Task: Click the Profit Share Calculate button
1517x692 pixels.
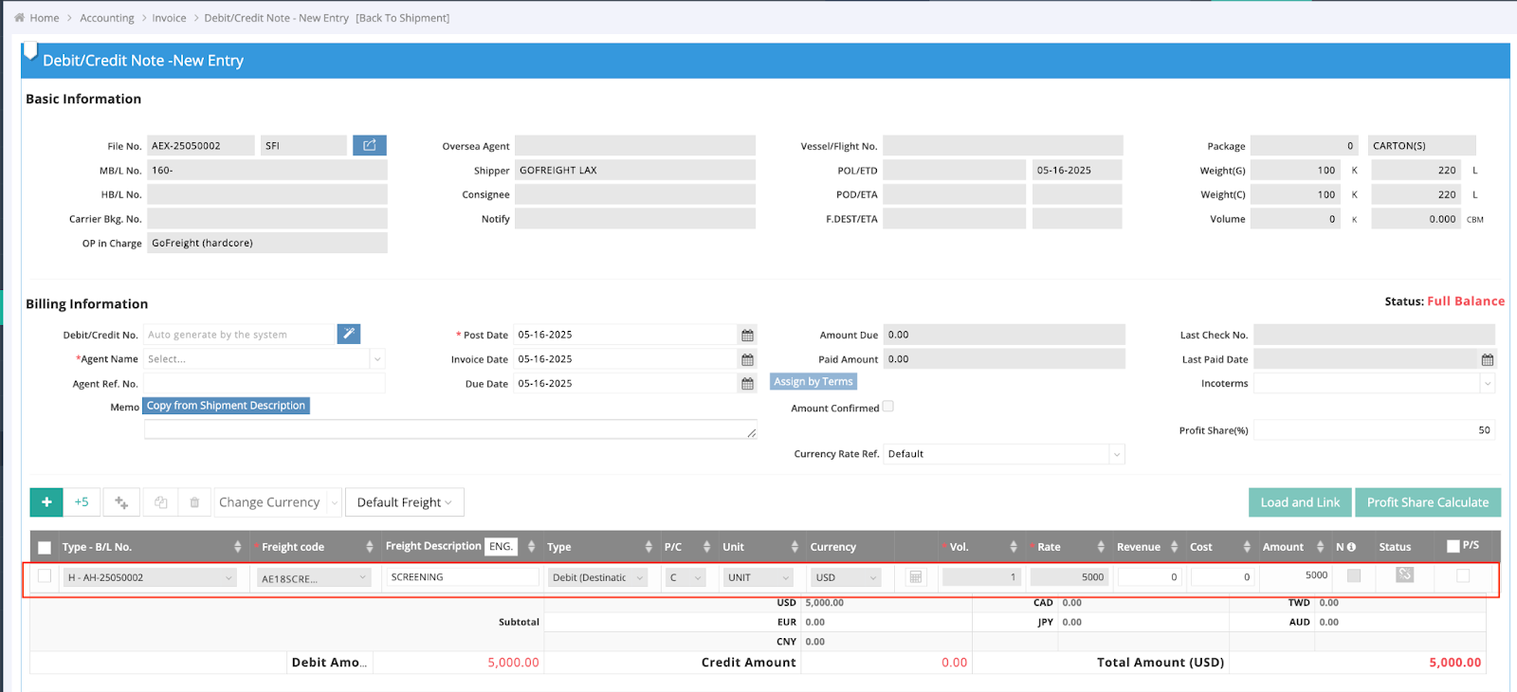Action: pos(1427,502)
